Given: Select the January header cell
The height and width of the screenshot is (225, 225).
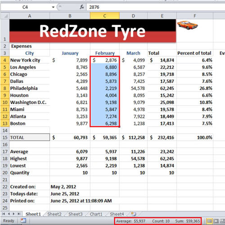Looking at the screenshot, I should click(x=70, y=53).
